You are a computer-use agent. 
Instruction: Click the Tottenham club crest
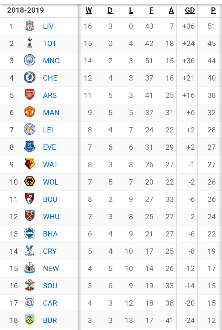pos(30,43)
